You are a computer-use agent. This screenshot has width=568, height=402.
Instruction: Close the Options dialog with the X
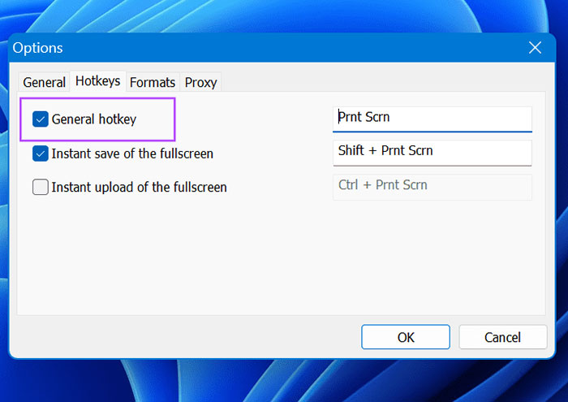535,48
